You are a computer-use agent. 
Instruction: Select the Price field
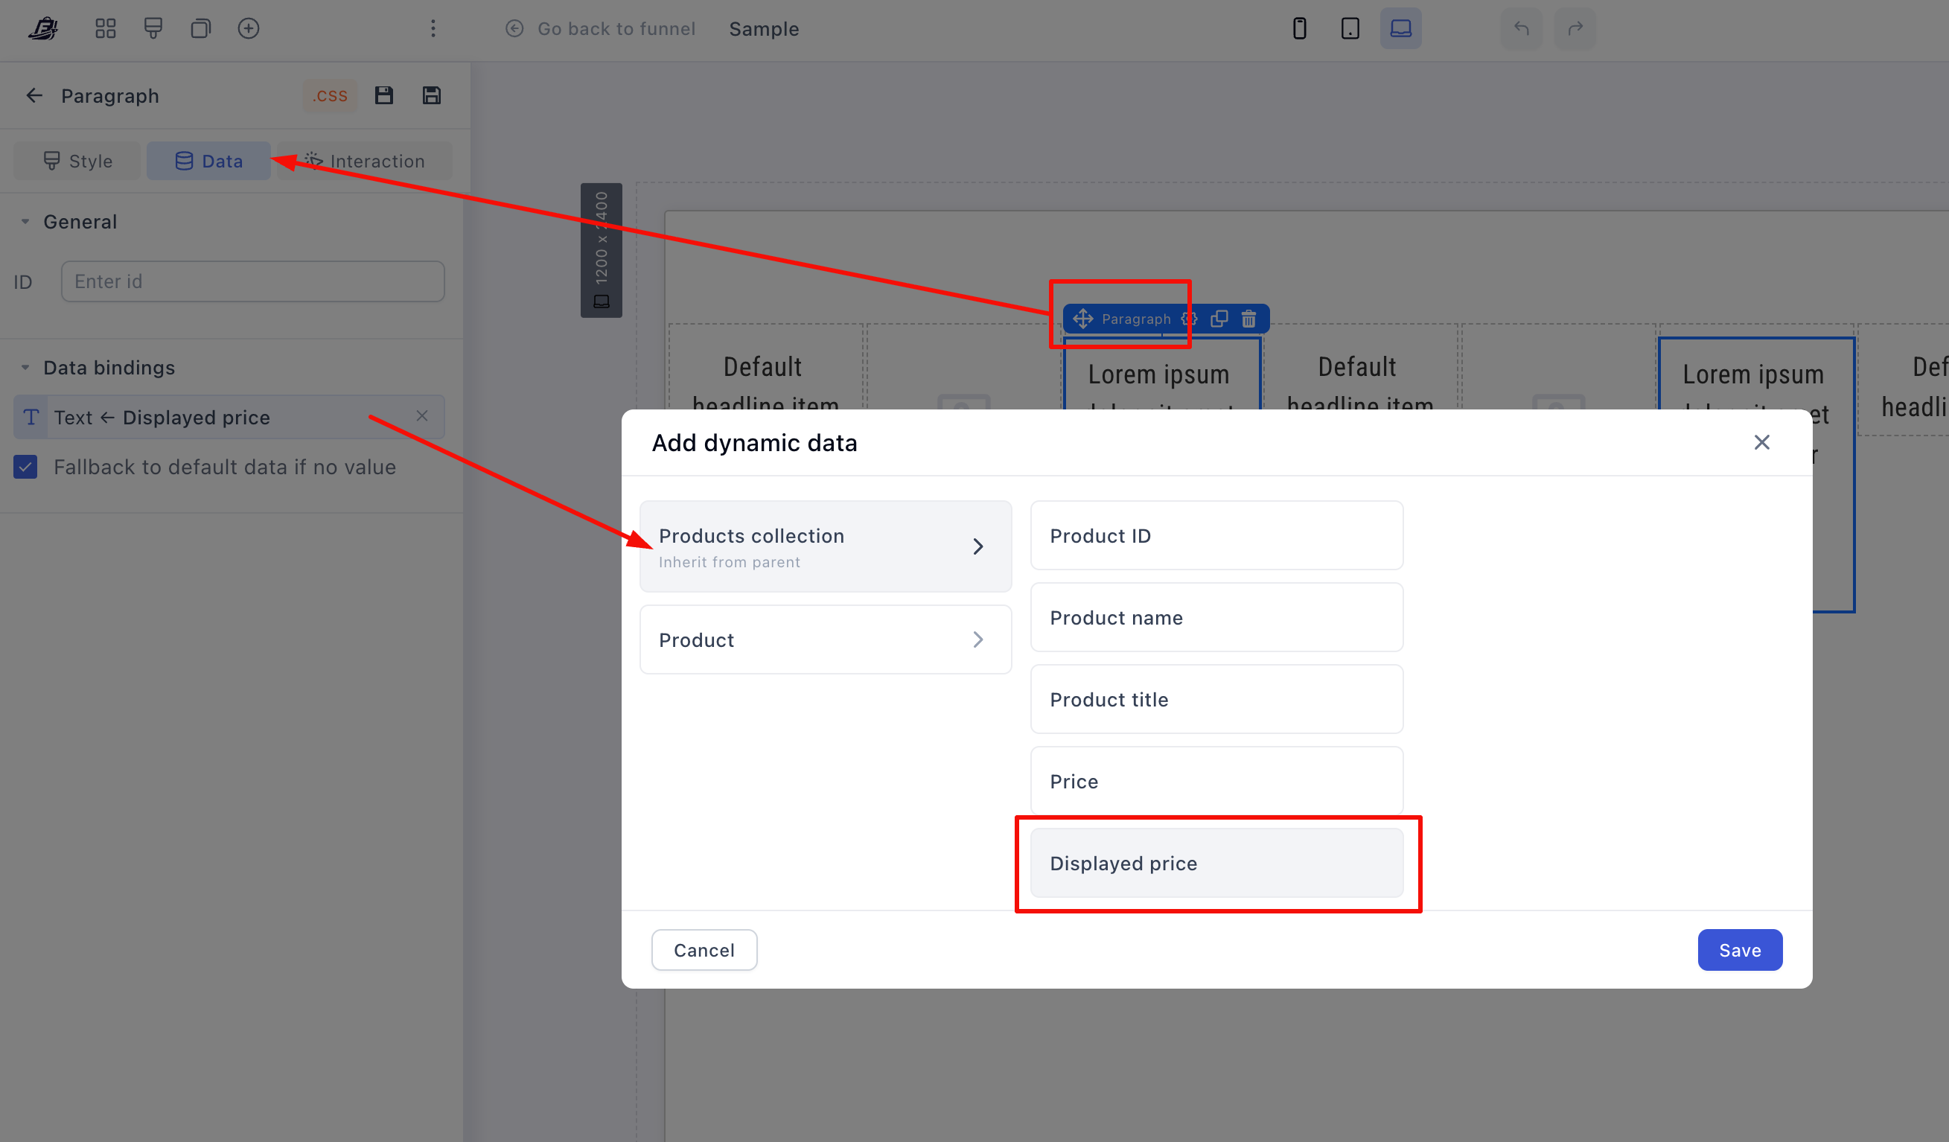pyautogui.click(x=1216, y=781)
